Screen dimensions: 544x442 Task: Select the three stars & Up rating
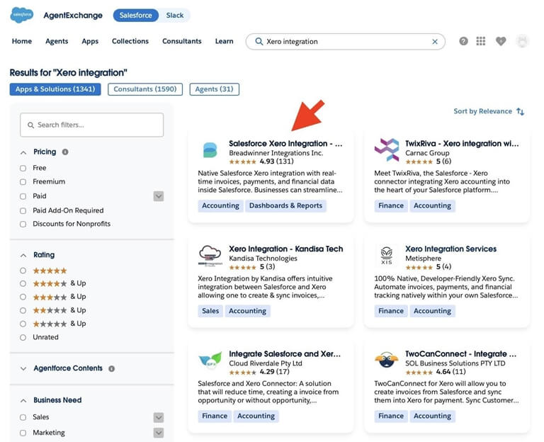(23, 297)
